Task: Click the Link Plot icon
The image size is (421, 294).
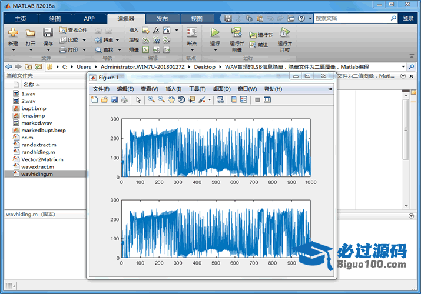Action: click(x=220, y=100)
